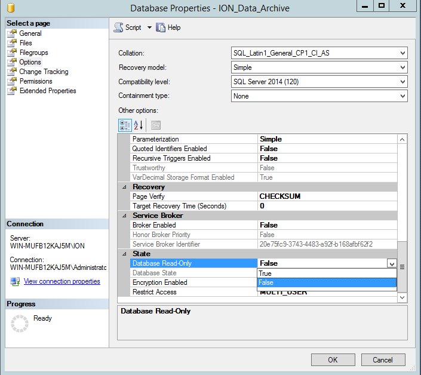This screenshot has width=421, height=375.
Task: Click the Change Tracking page icon
Action: 12,72
